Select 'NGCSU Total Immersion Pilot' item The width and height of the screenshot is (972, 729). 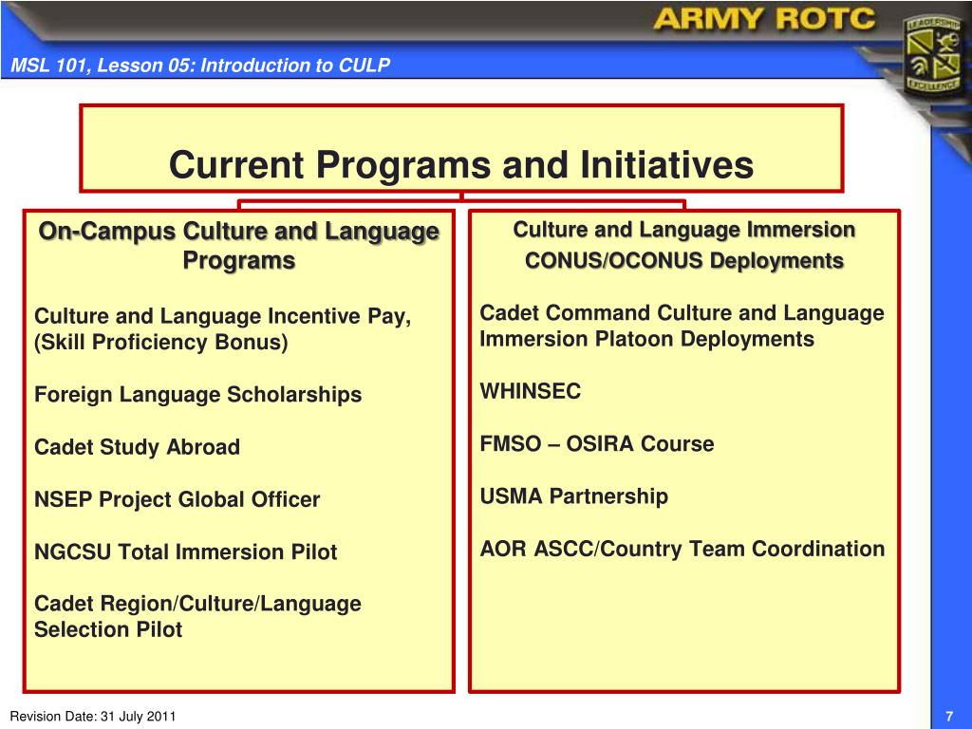pos(185,551)
